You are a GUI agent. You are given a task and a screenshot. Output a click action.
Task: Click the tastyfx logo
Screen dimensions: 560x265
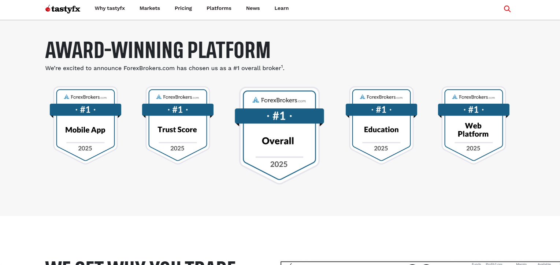(x=63, y=9)
